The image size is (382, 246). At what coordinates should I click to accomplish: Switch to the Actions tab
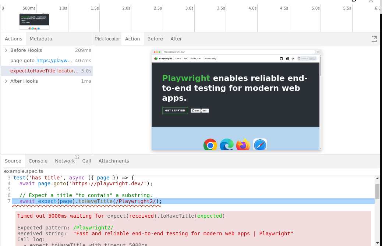pyautogui.click(x=13, y=39)
